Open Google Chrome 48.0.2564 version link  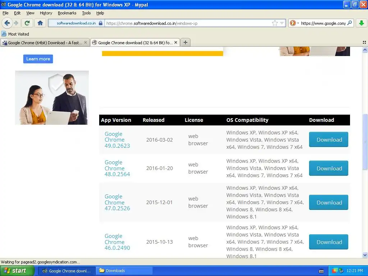(x=117, y=168)
